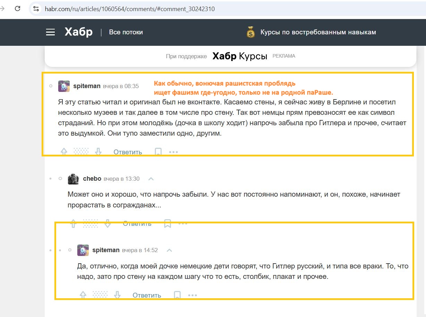The width and height of the screenshot is (426, 317).
Task: Reply to spiteman's first comment via Ответить
Action: (128, 152)
